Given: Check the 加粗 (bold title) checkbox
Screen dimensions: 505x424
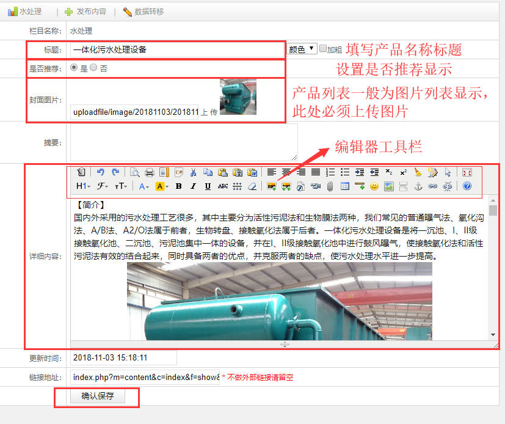Looking at the screenshot, I should pos(323,49).
